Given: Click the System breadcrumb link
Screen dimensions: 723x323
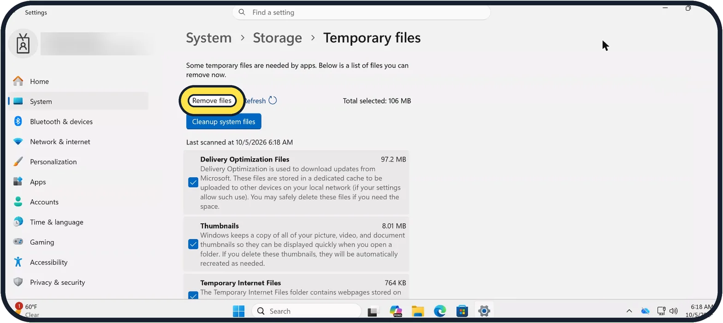Looking at the screenshot, I should [209, 38].
